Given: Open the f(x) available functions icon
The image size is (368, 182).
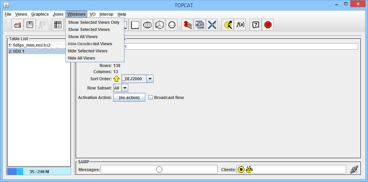Looking at the screenshot, I should (x=240, y=24).
